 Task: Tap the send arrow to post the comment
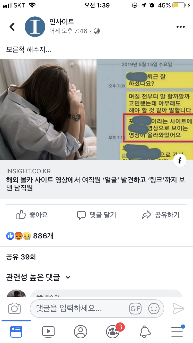tap(178, 308)
